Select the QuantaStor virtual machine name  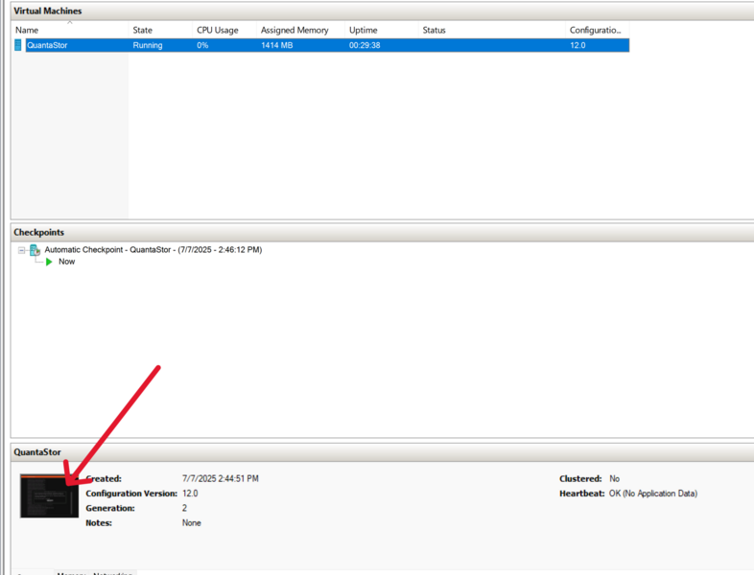47,45
